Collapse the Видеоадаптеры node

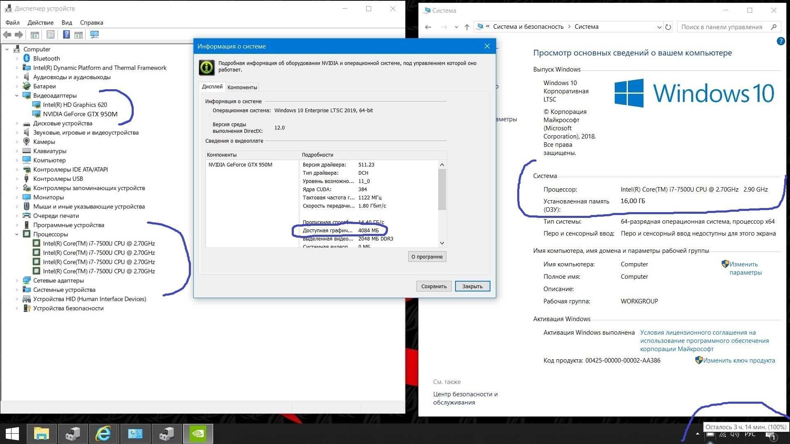coord(17,96)
